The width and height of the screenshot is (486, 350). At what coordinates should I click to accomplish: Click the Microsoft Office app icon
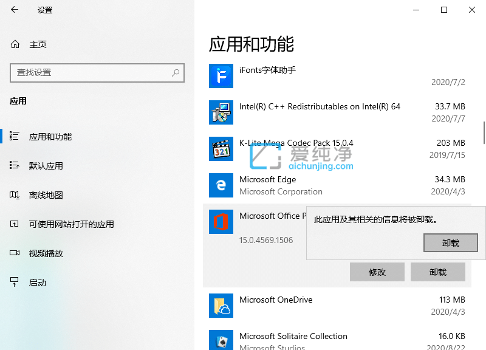[x=221, y=222]
